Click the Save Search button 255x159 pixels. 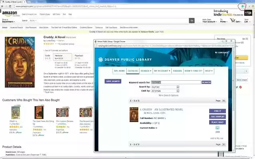113,81
